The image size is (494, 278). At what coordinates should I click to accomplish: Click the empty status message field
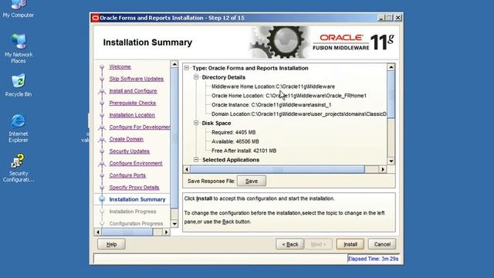(x=220, y=259)
